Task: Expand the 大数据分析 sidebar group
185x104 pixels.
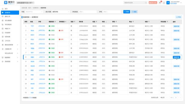Action: 10,49
